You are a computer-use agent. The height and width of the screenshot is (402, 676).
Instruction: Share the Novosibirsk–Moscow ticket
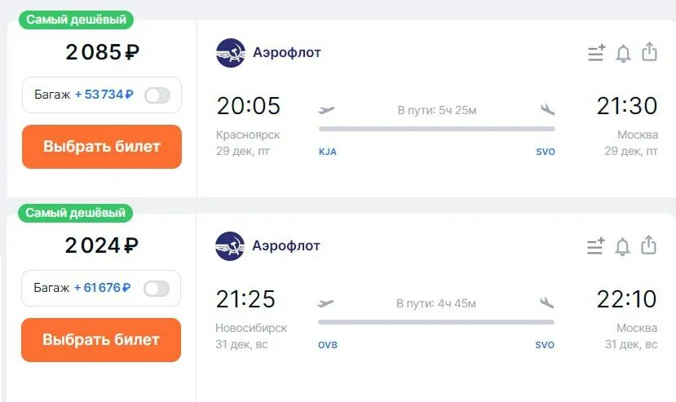pyautogui.click(x=648, y=245)
